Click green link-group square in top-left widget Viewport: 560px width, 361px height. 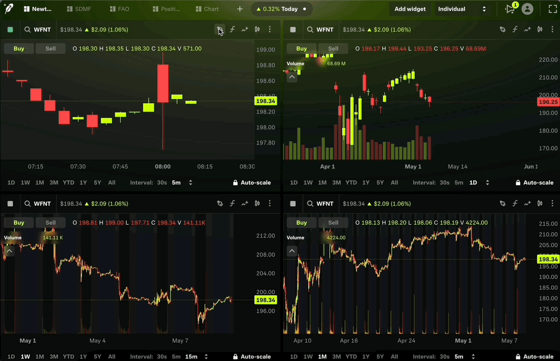click(x=10, y=30)
